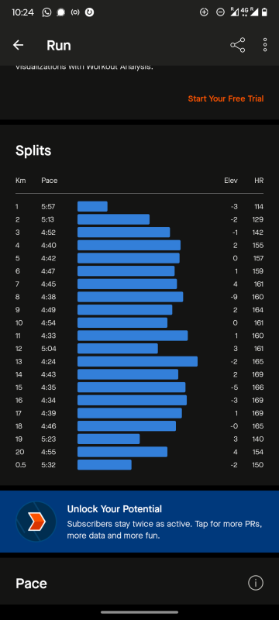This screenshot has height=620, width=279.
Task: Click Start Your Free Trial link
Action: click(226, 98)
